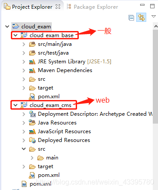Maximize the Project Explorer view
The height and width of the screenshot is (190, 158).
point(152,6)
